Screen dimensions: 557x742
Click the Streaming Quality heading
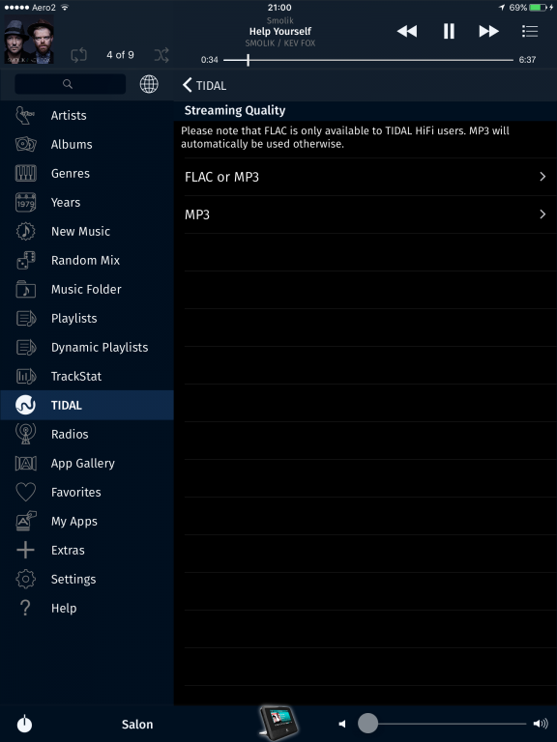235,111
